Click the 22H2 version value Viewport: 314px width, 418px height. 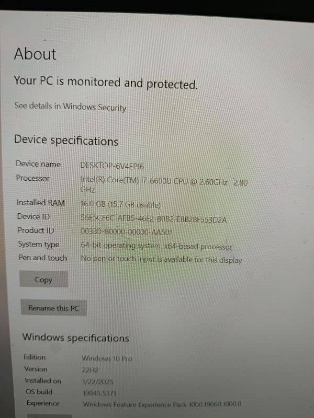coord(90,370)
